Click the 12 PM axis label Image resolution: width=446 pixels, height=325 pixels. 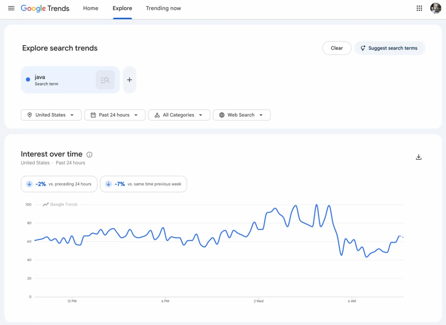coord(72,301)
